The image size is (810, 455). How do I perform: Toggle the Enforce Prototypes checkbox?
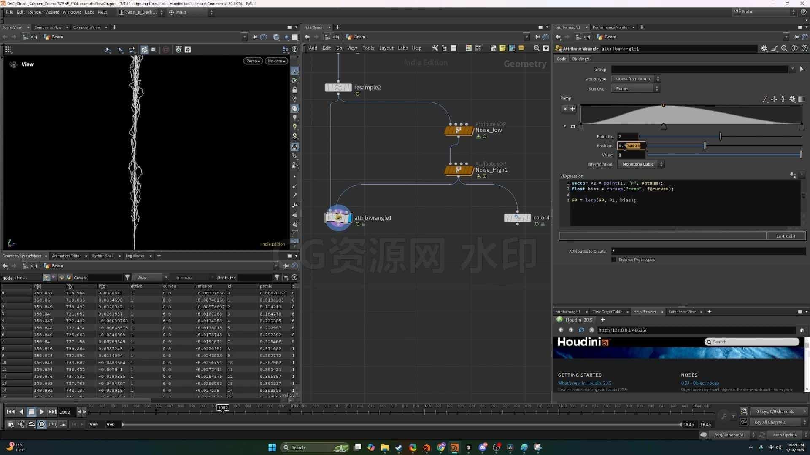click(x=613, y=260)
